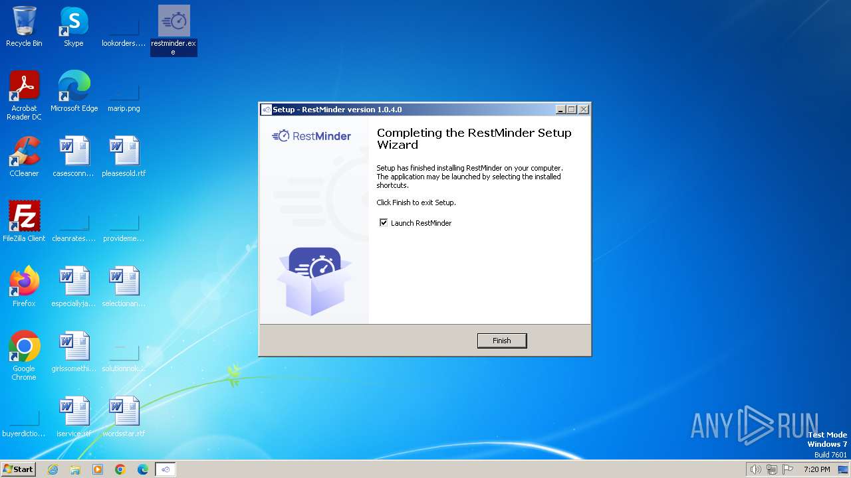Click the box illustration in wizard
This screenshot has height=478, width=851.
coord(314,281)
